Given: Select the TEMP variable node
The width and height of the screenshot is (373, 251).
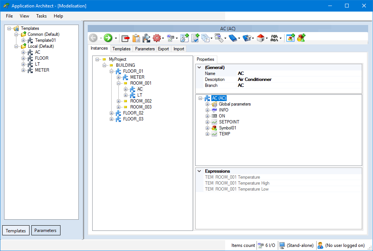Looking at the screenshot, I should pos(224,134).
